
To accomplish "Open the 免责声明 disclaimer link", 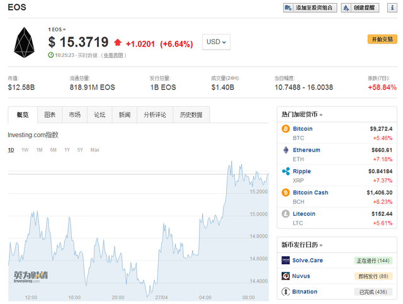I will (x=113, y=55).
